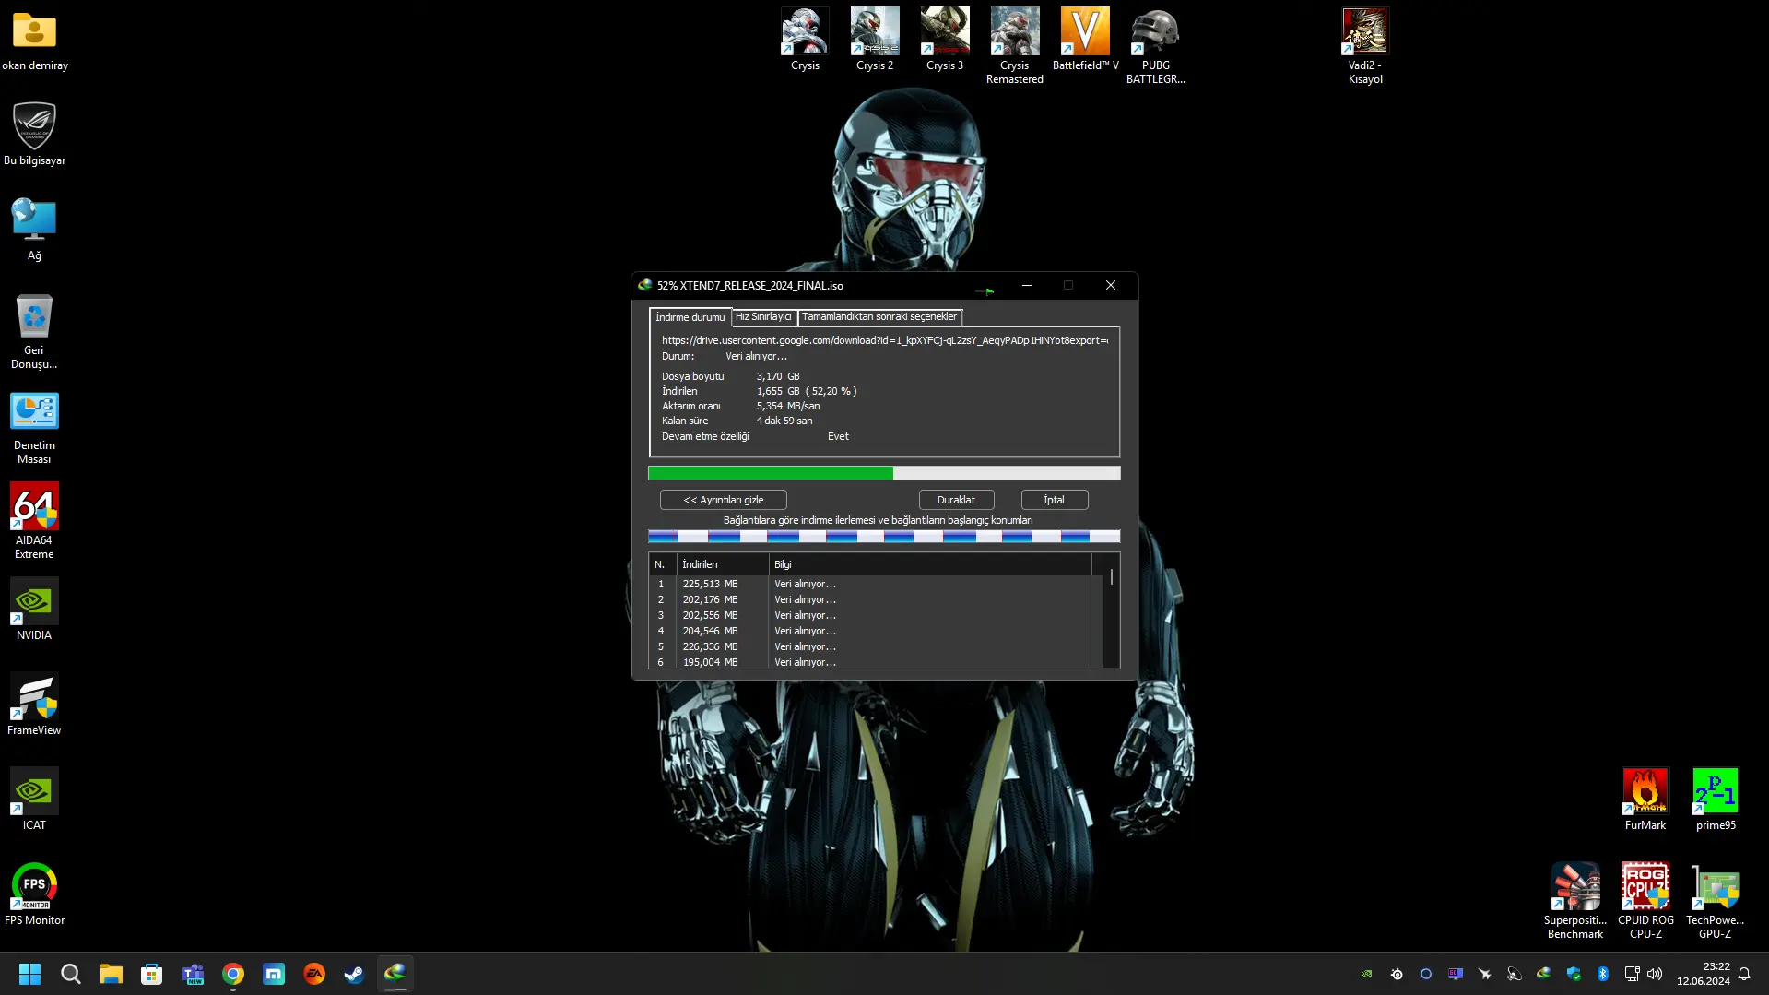This screenshot has height=995, width=1769.
Task: Click the IDM icon in the dialog title bar
Action: coord(645,286)
